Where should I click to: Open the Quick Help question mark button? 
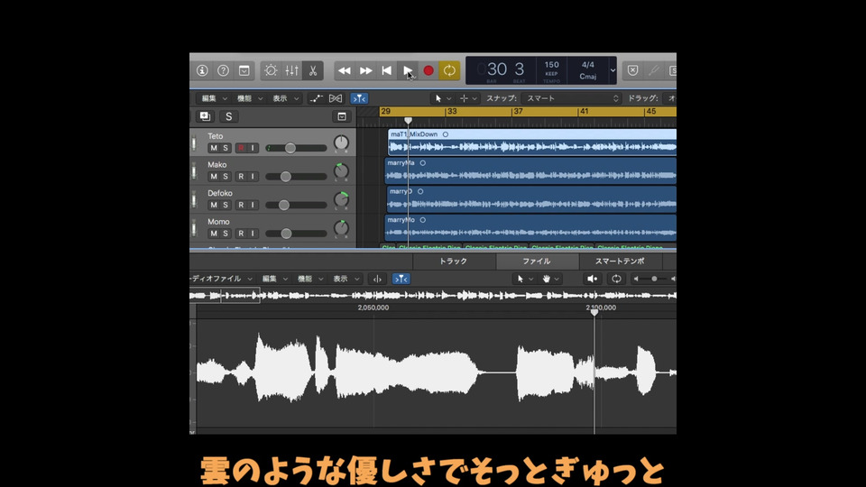point(223,70)
